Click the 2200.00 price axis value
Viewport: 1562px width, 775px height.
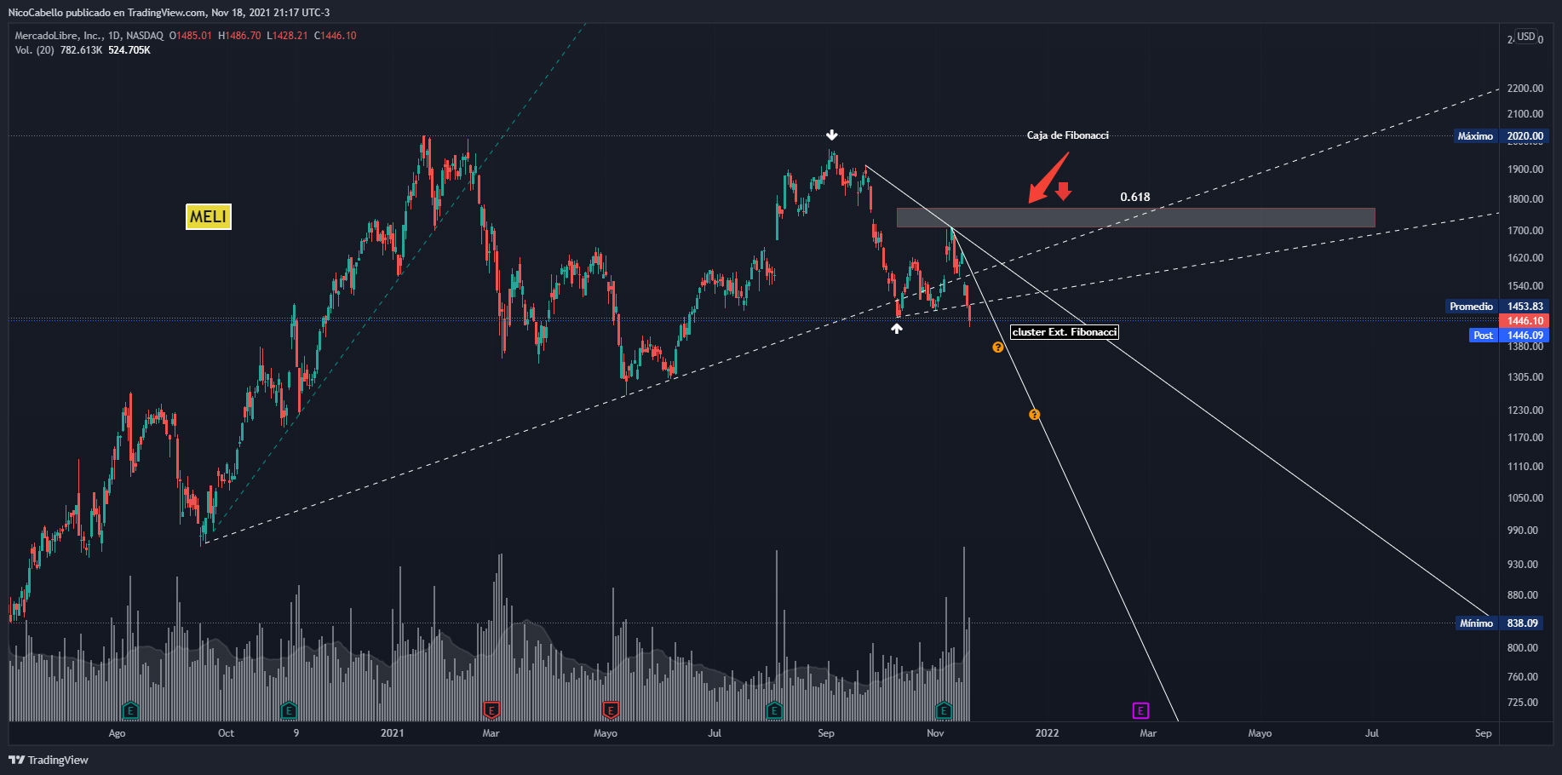1525,89
